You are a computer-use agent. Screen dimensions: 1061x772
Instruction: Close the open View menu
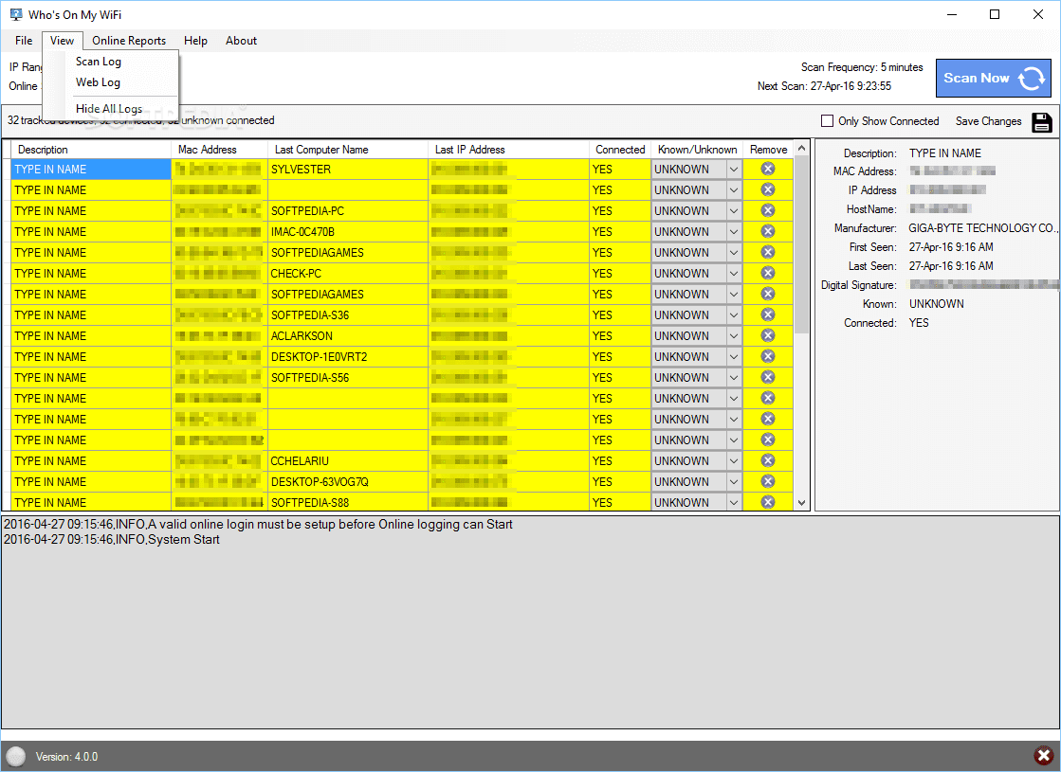click(62, 41)
